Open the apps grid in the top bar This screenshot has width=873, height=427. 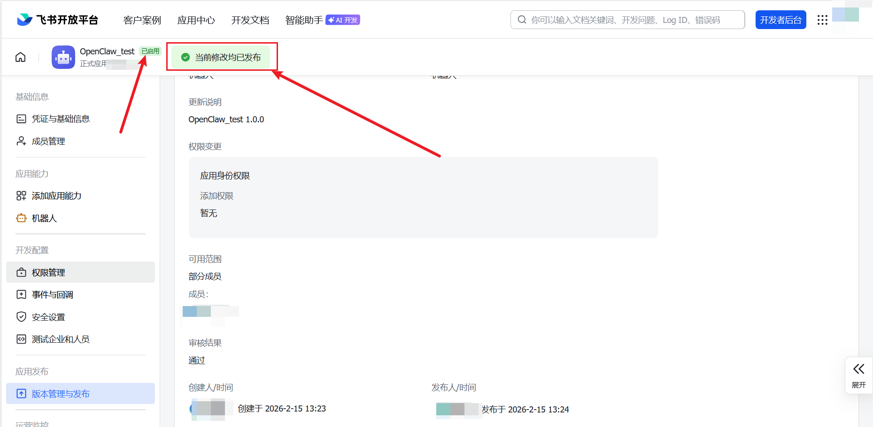coord(822,20)
